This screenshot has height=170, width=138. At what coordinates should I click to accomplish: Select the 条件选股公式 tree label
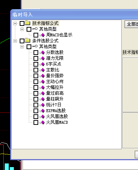point(45,41)
